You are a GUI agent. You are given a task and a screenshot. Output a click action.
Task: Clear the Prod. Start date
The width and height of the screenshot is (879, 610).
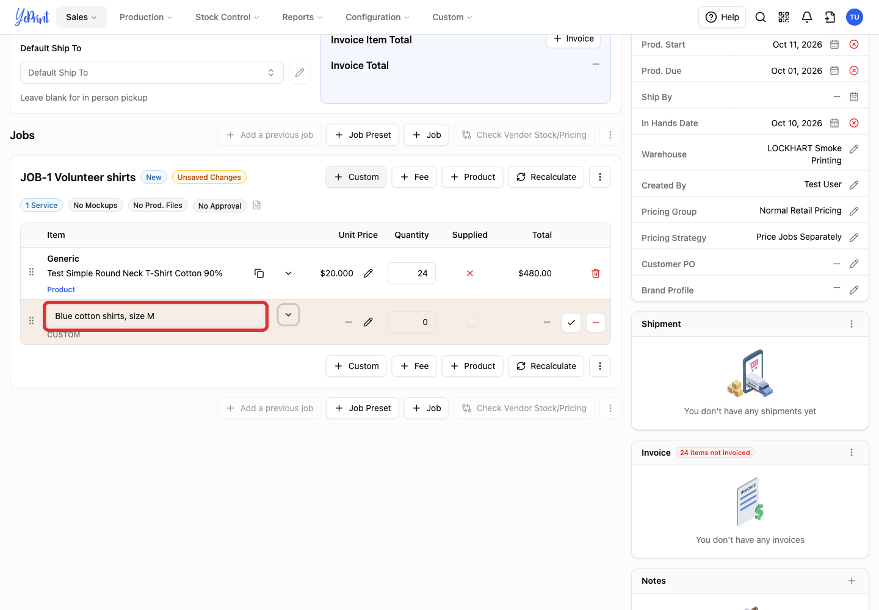click(x=854, y=45)
